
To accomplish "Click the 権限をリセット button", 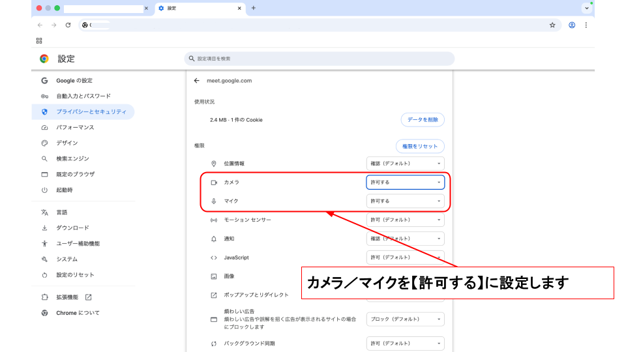I will tap(420, 146).
